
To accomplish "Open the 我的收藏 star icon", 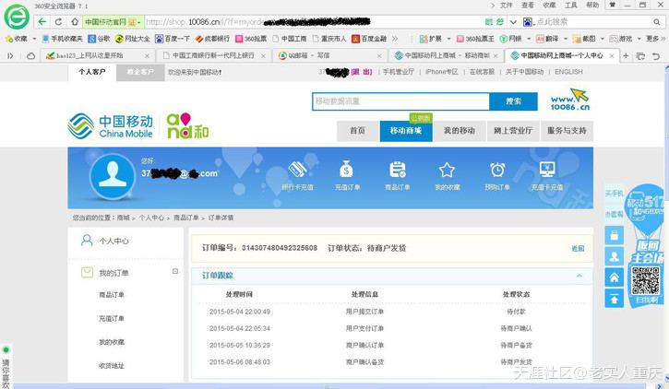I will (x=447, y=170).
